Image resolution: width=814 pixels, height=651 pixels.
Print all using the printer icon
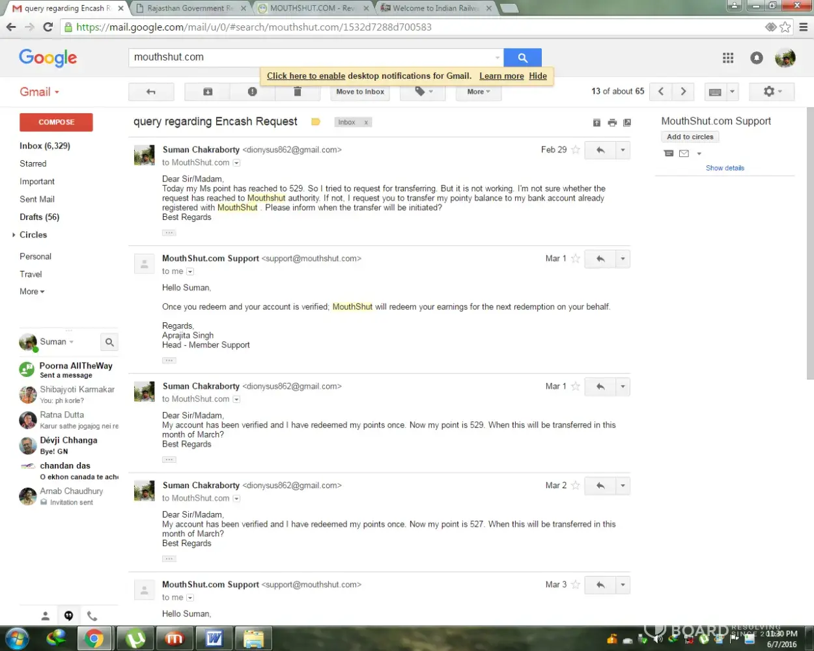[612, 122]
